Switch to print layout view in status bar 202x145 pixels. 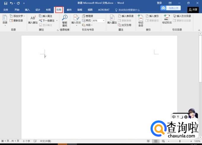156,141
